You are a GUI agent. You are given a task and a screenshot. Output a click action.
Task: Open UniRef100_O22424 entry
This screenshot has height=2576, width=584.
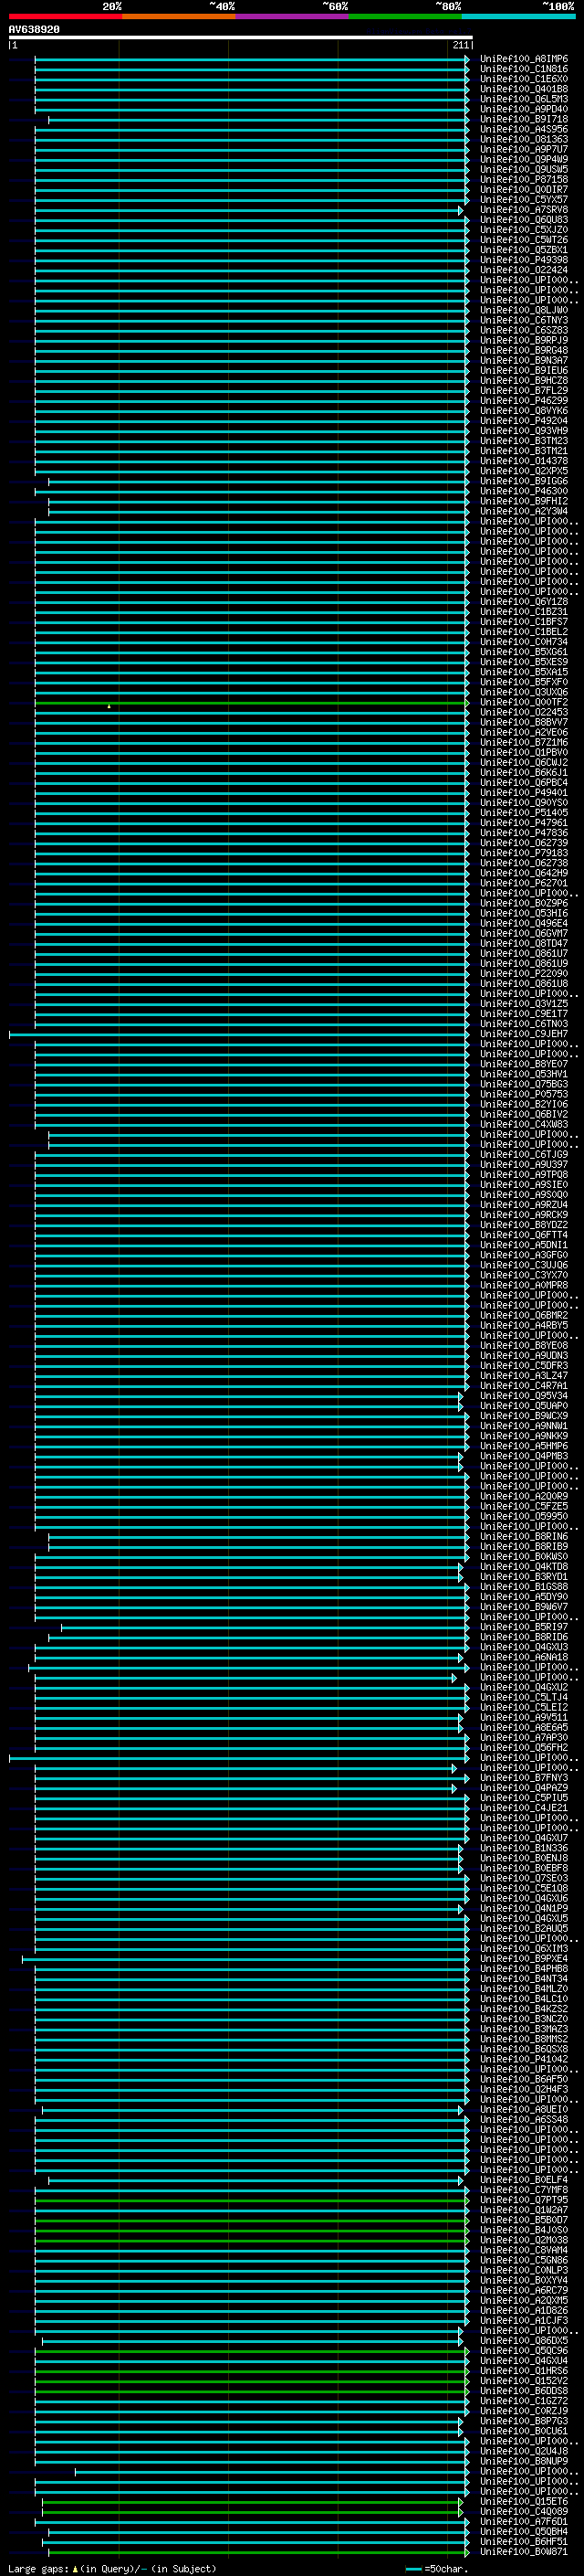click(x=524, y=271)
